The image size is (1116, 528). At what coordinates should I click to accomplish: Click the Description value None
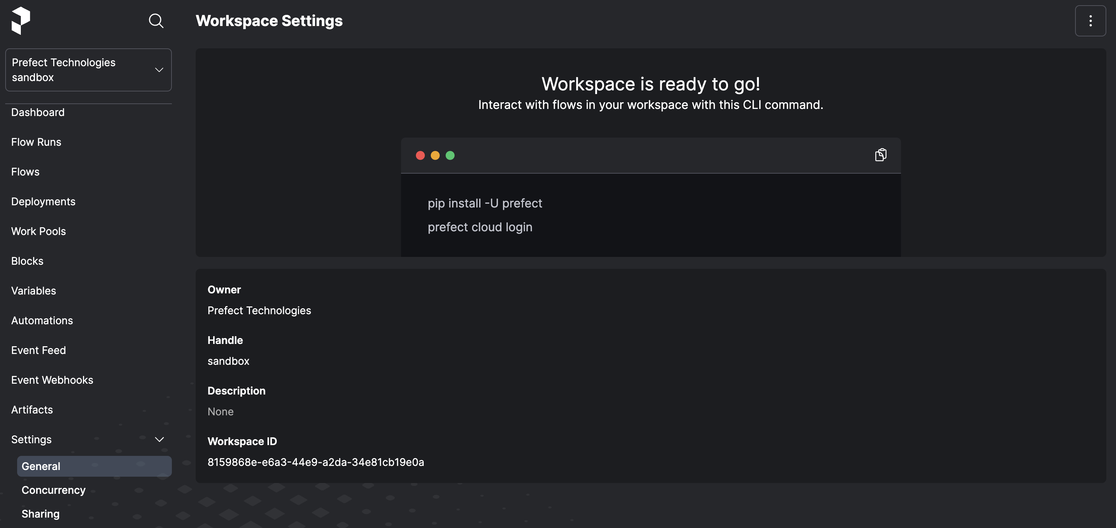pos(220,412)
